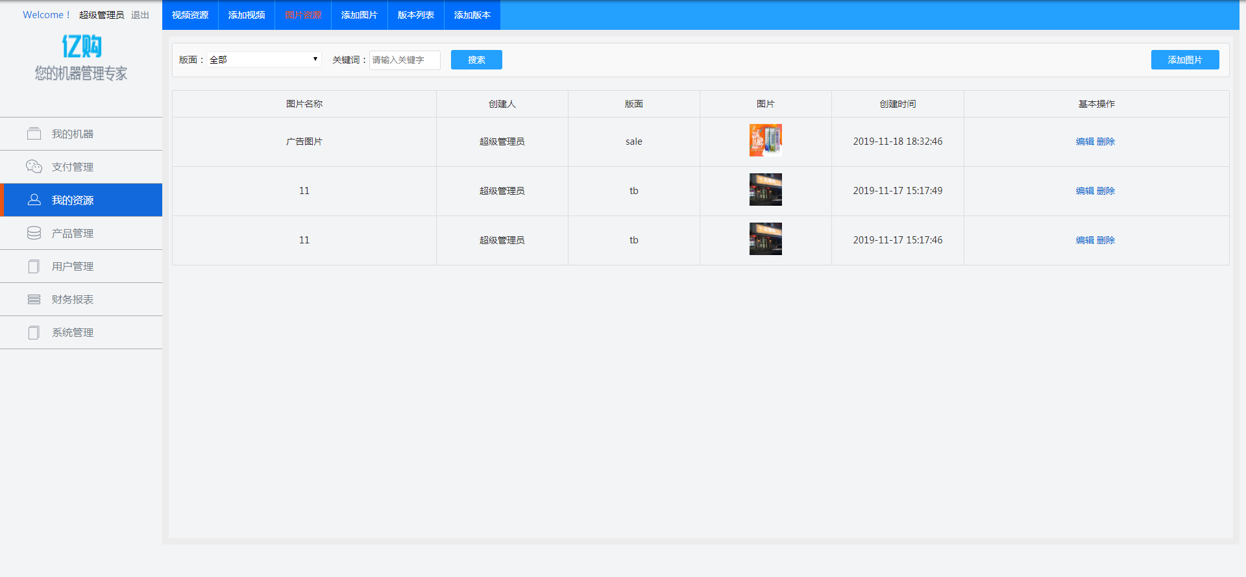Open the 广告图片 thumbnail image

[766, 140]
